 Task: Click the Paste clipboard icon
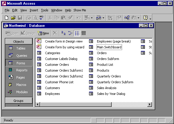(x=64, y=18)
